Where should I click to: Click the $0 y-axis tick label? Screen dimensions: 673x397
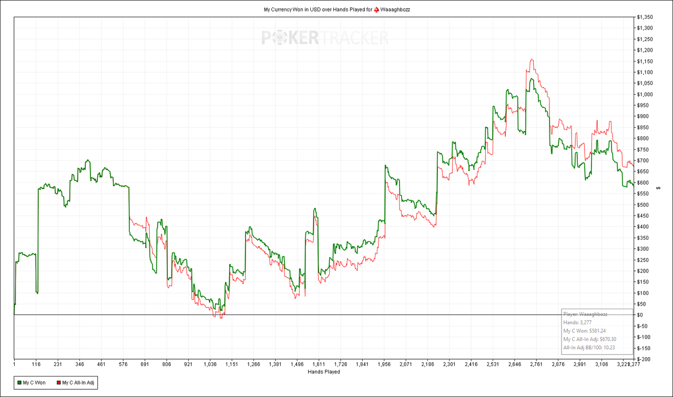tap(640, 315)
